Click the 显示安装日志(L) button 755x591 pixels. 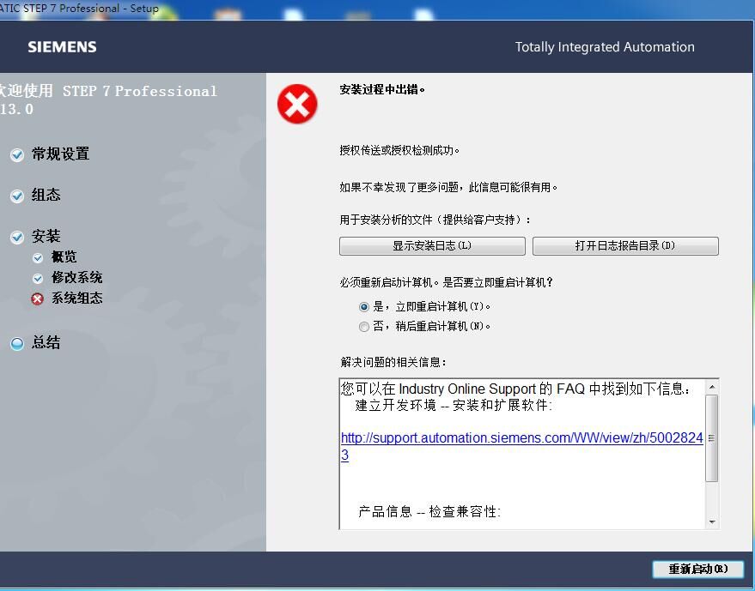pos(432,245)
